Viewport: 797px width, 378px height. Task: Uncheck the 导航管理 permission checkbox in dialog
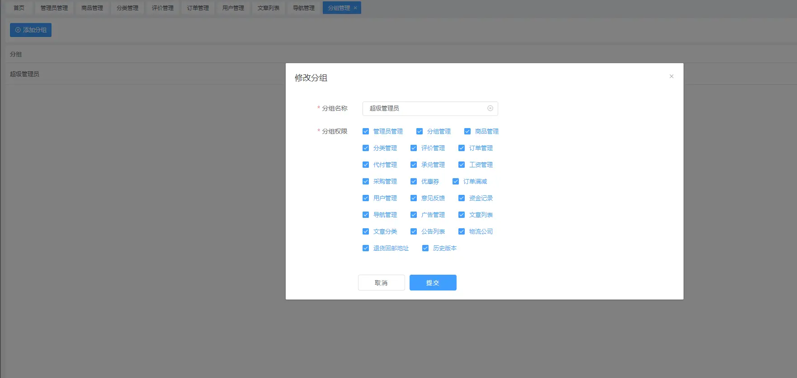pyautogui.click(x=366, y=215)
